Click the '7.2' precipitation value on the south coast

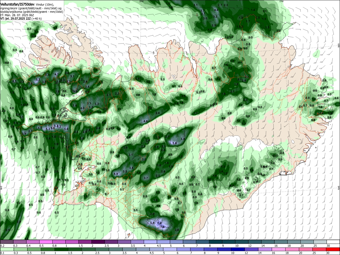pyautogui.click(x=159, y=223)
